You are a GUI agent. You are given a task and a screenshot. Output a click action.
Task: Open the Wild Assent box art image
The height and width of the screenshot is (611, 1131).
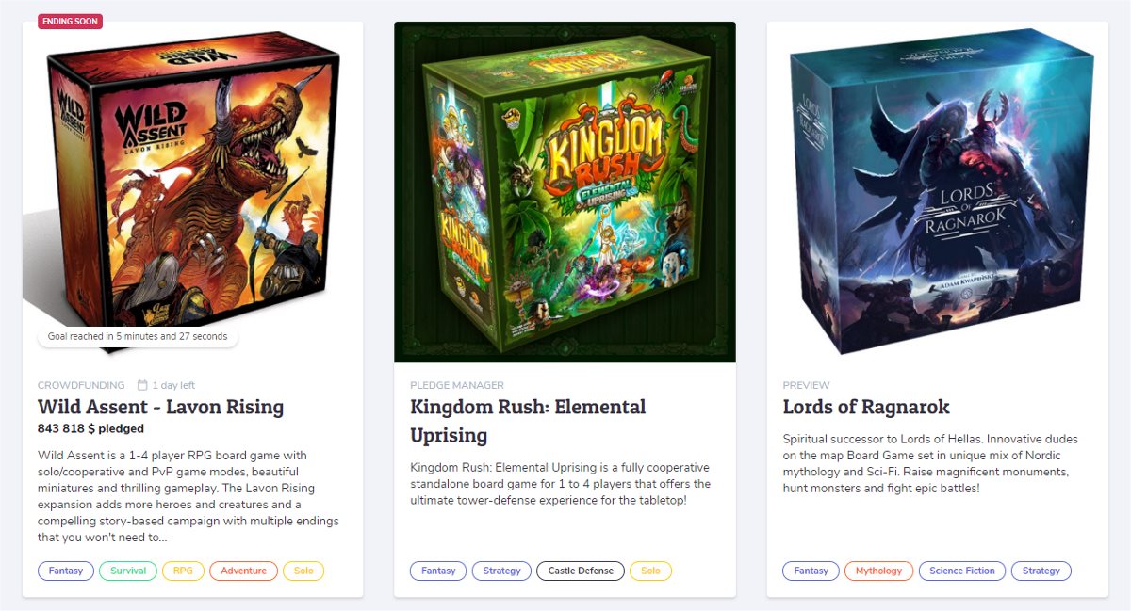click(192, 192)
